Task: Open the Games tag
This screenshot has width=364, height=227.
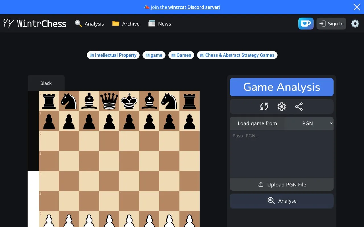Action: [181, 55]
